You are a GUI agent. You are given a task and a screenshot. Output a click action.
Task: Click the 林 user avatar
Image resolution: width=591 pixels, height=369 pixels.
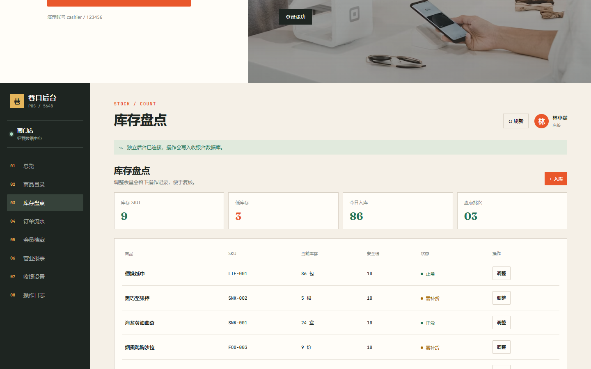(541, 121)
